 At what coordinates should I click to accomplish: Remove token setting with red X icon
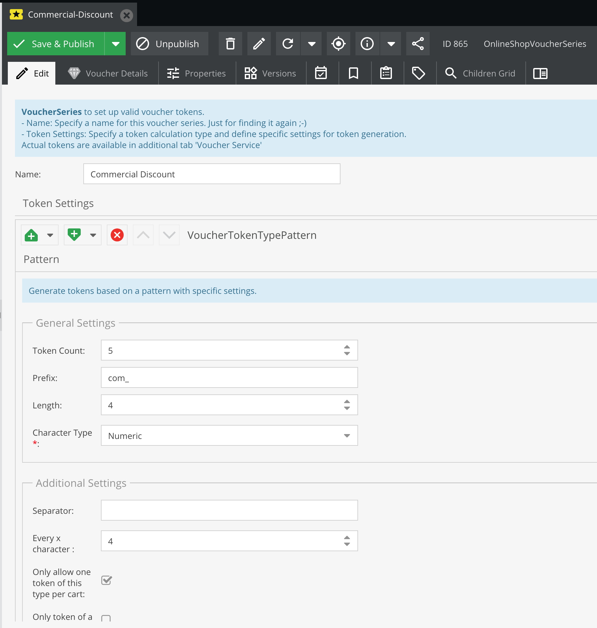pyautogui.click(x=117, y=235)
